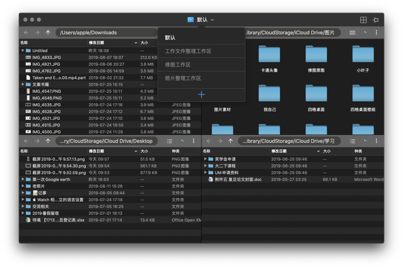Navigate forward in the 学习 pane
Image resolution: width=403 pixels, height=268 pixels.
pos(220,141)
